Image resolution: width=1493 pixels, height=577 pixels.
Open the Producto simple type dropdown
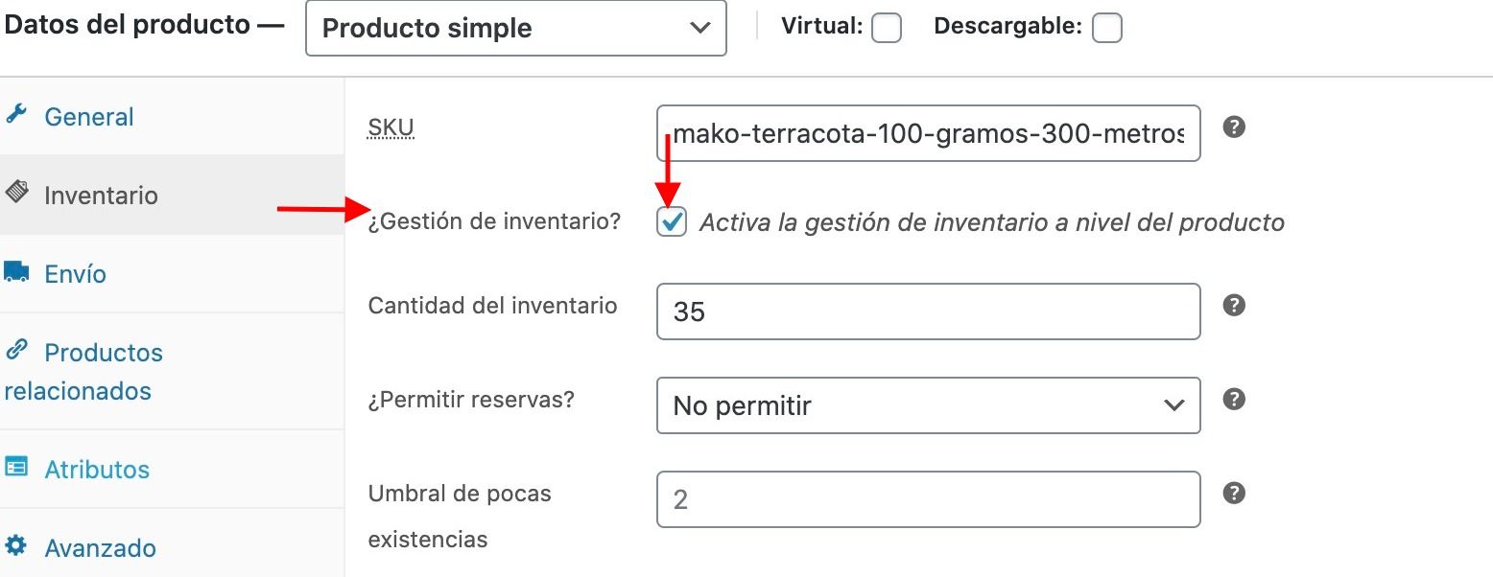click(x=516, y=28)
